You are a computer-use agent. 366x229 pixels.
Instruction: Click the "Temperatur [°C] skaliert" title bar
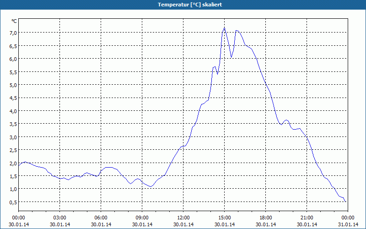pyautogui.click(x=183, y=5)
